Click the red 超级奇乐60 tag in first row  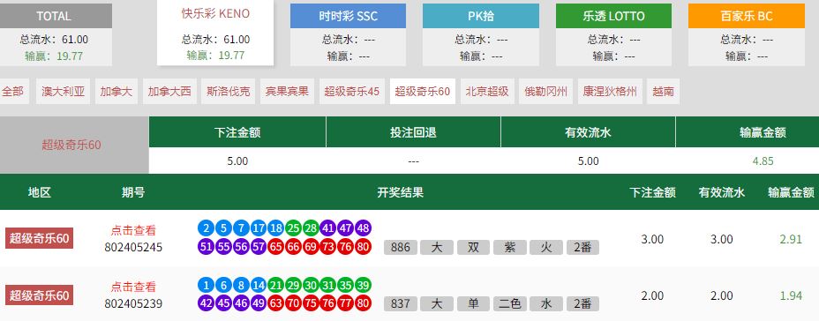[39, 238]
